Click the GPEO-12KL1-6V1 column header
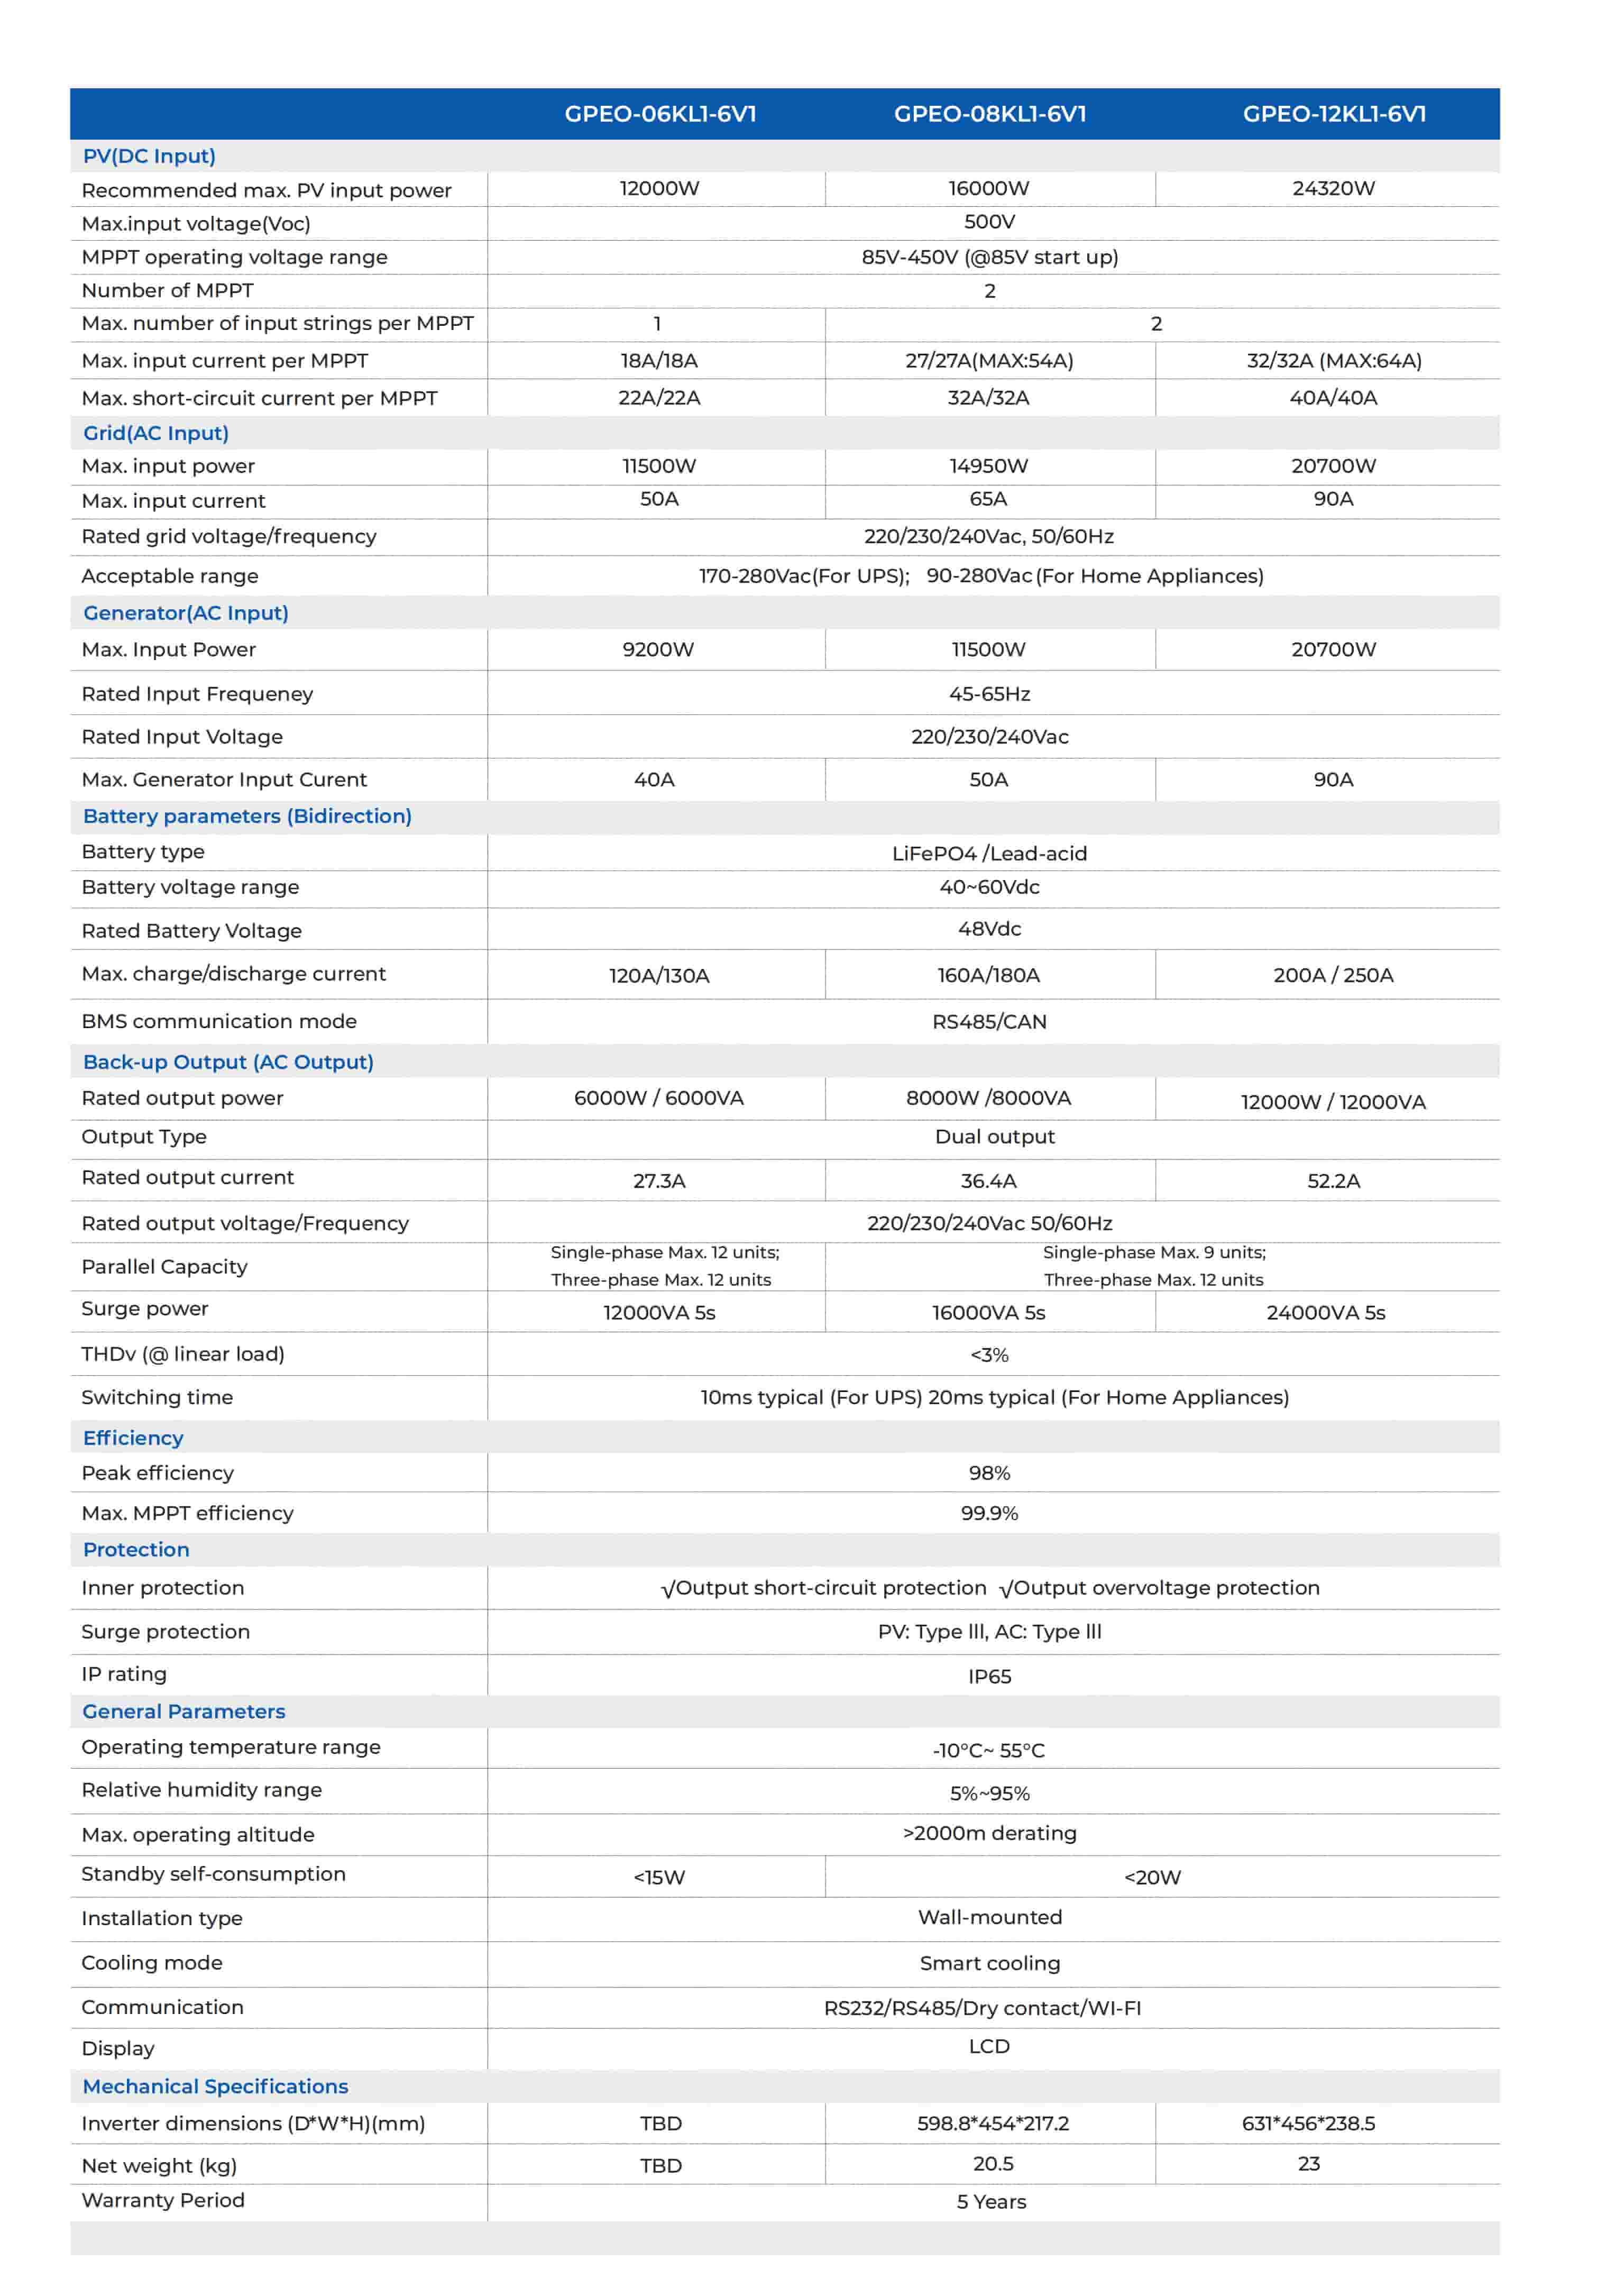The width and height of the screenshot is (1624, 2279). [x=1334, y=114]
